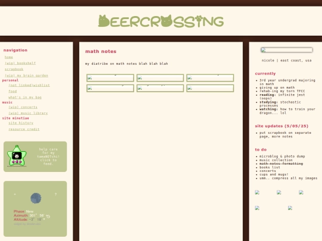Click the right badge in second badge row

pyautogui.click(x=290, y=208)
